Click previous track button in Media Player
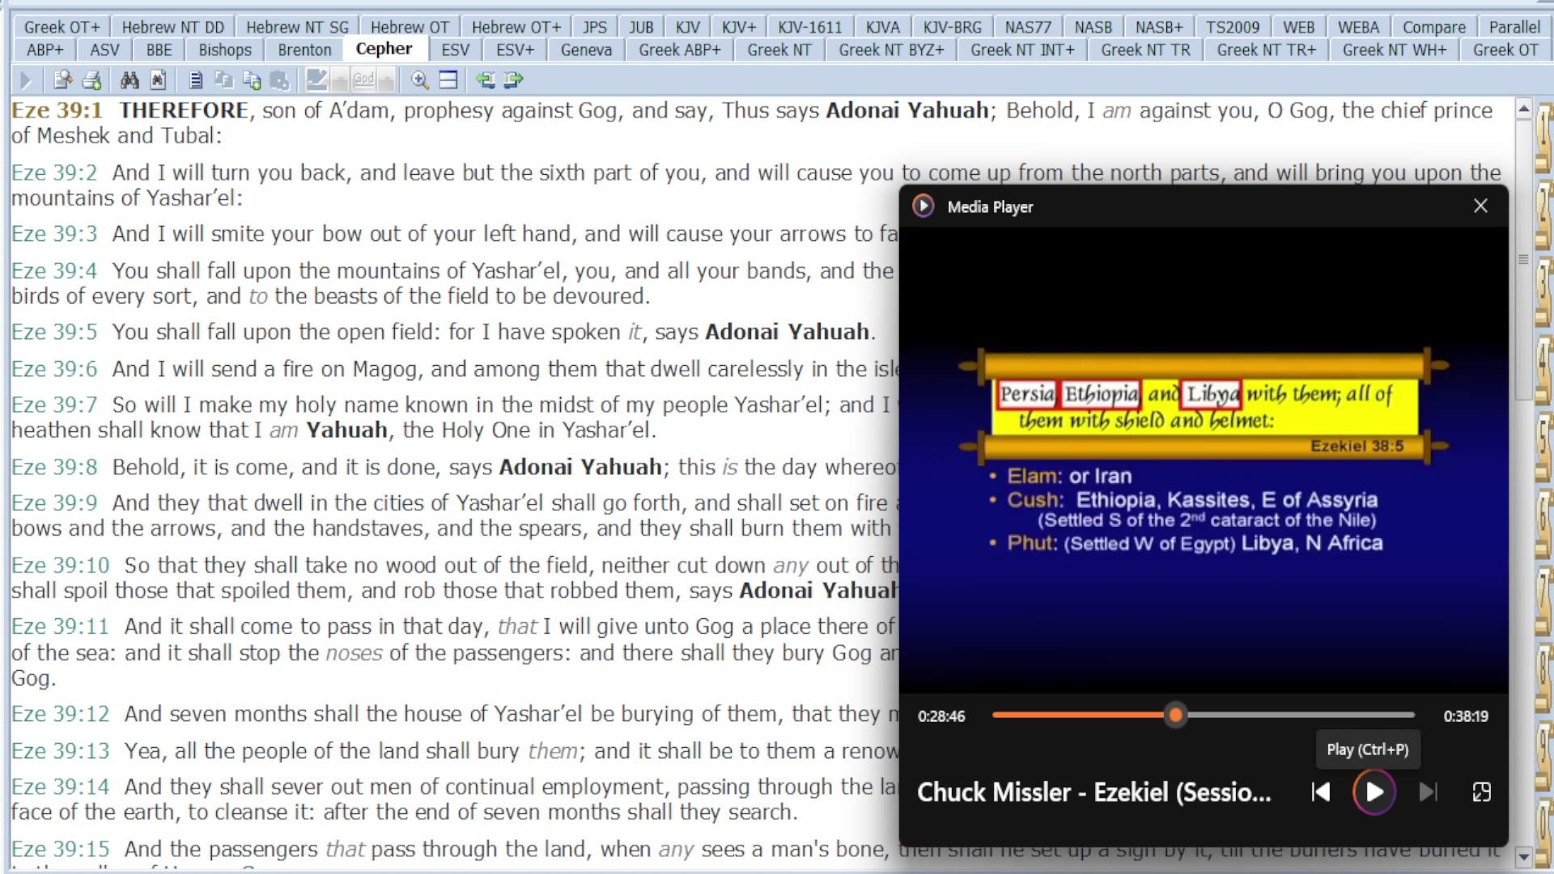Screen dimensions: 1554x874 (1320, 792)
